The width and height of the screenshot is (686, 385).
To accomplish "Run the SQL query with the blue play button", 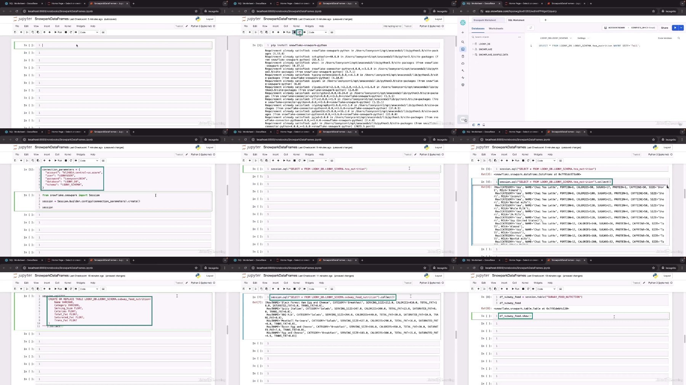I will tap(675, 28).
